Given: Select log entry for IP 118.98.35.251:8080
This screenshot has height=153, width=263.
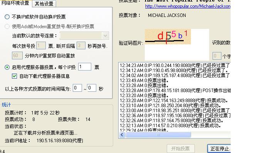Looking at the screenshot, I should pos(175,111).
